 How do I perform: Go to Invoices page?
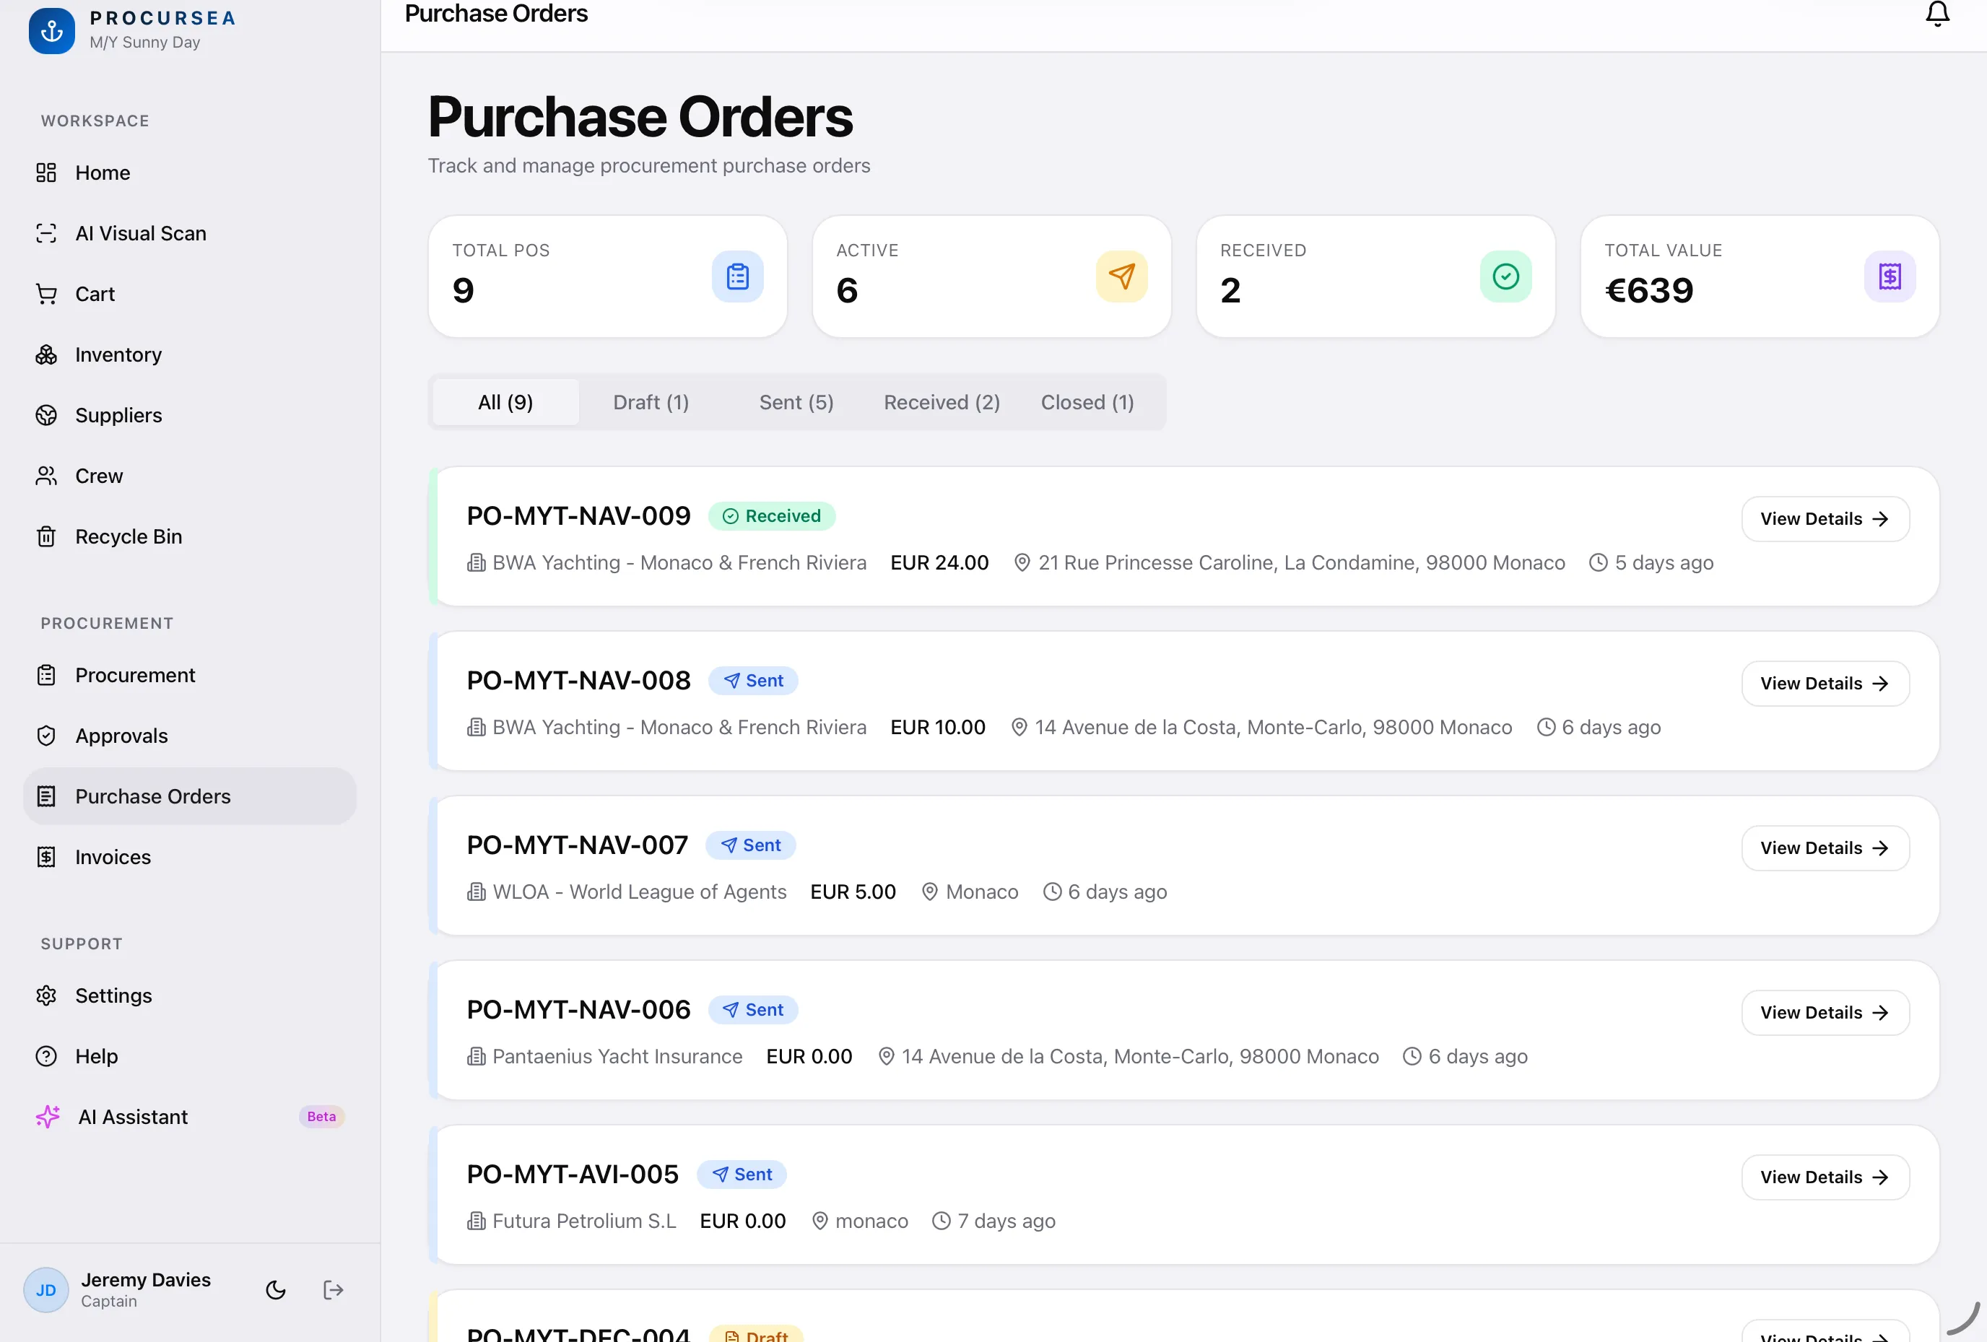(190, 858)
